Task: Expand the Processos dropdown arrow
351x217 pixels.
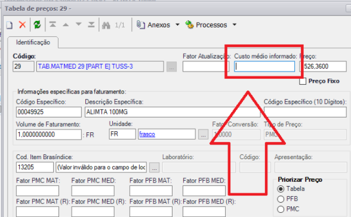Action: click(235, 24)
